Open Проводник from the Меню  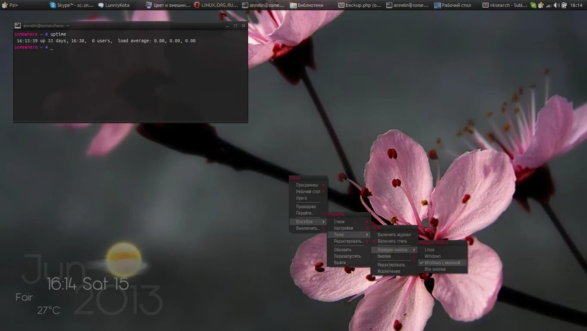click(308, 207)
